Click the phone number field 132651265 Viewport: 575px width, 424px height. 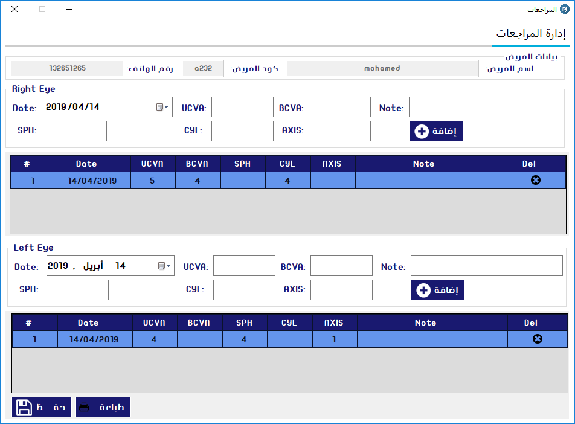(x=67, y=68)
